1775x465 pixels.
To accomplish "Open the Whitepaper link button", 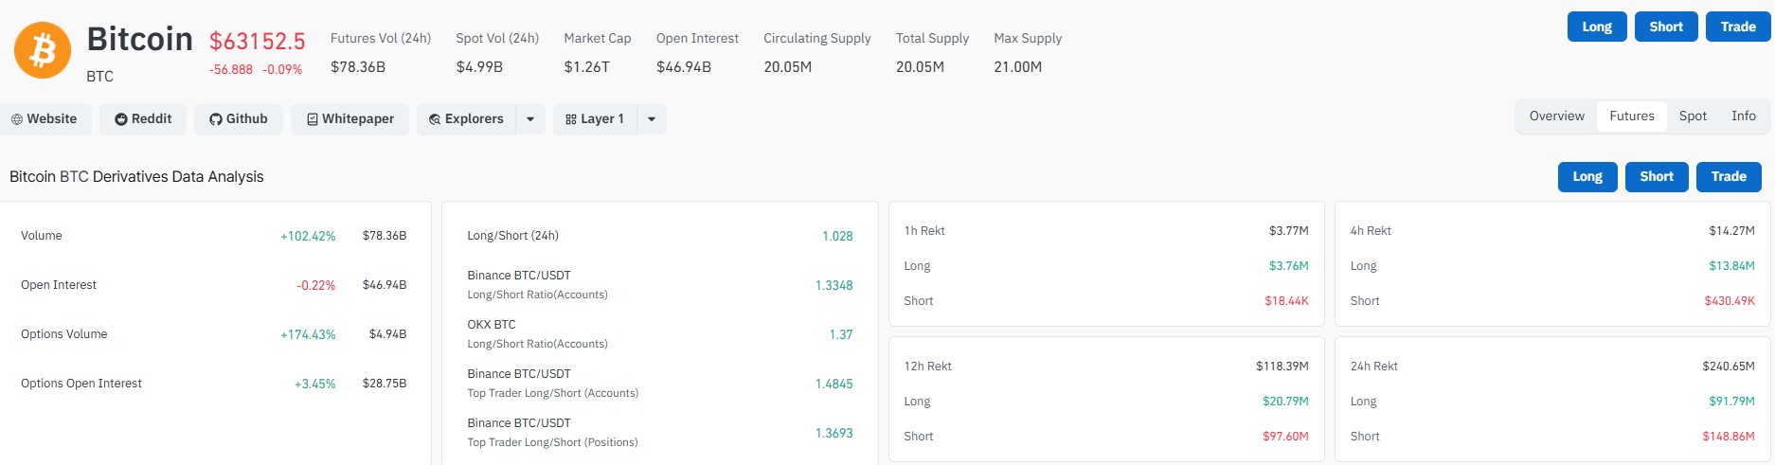I will point(350,119).
